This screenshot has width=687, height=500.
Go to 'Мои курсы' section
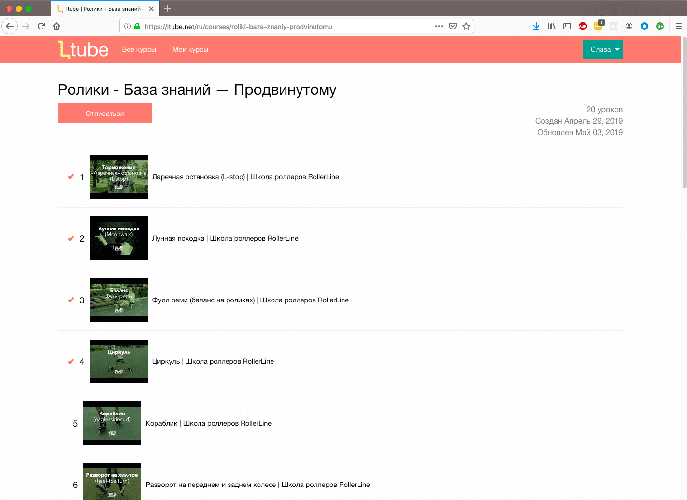point(190,49)
